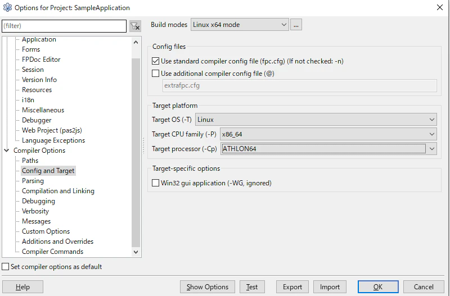Open the Target processor dropdown arrow
The height and width of the screenshot is (296, 450).
click(431, 149)
